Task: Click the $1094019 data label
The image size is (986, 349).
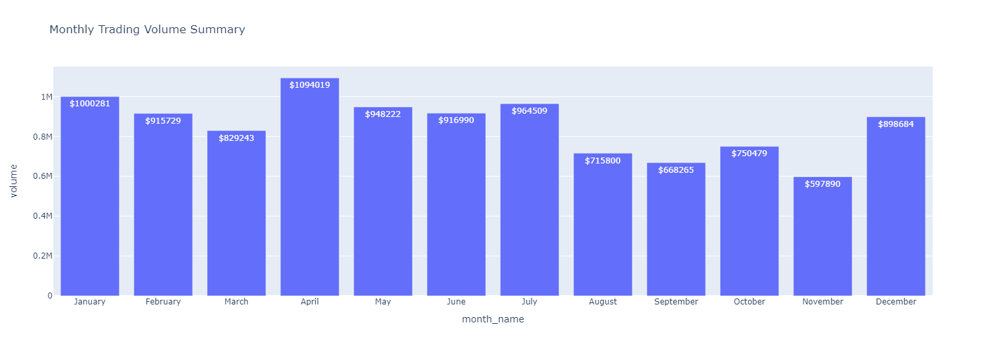Action: (310, 85)
